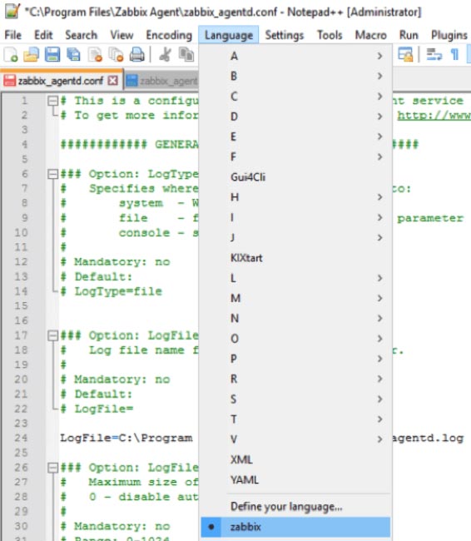Click the LogFile=C:\Program text on line 24
This screenshot has width=471, height=541.
pos(126,438)
